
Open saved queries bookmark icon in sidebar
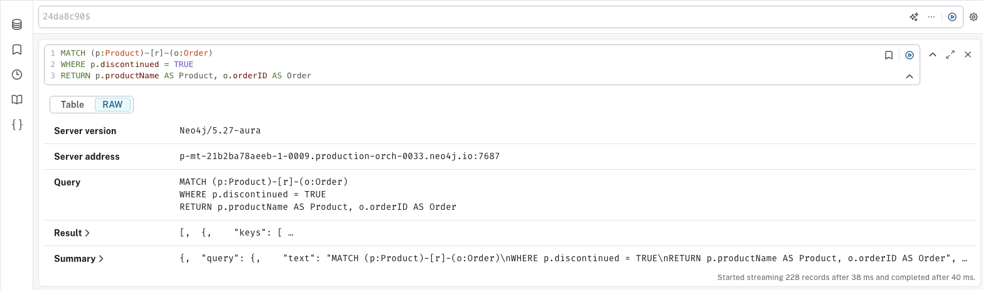[x=17, y=49]
